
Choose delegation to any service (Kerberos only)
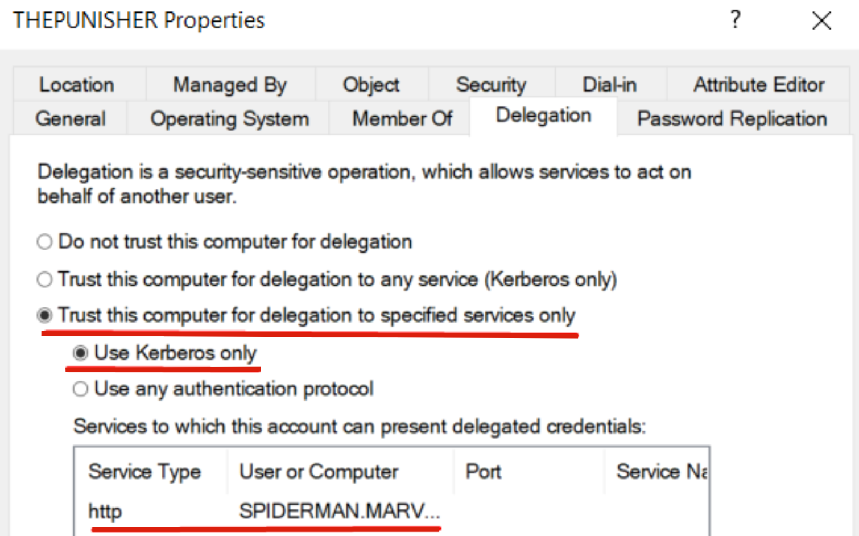click(x=45, y=279)
